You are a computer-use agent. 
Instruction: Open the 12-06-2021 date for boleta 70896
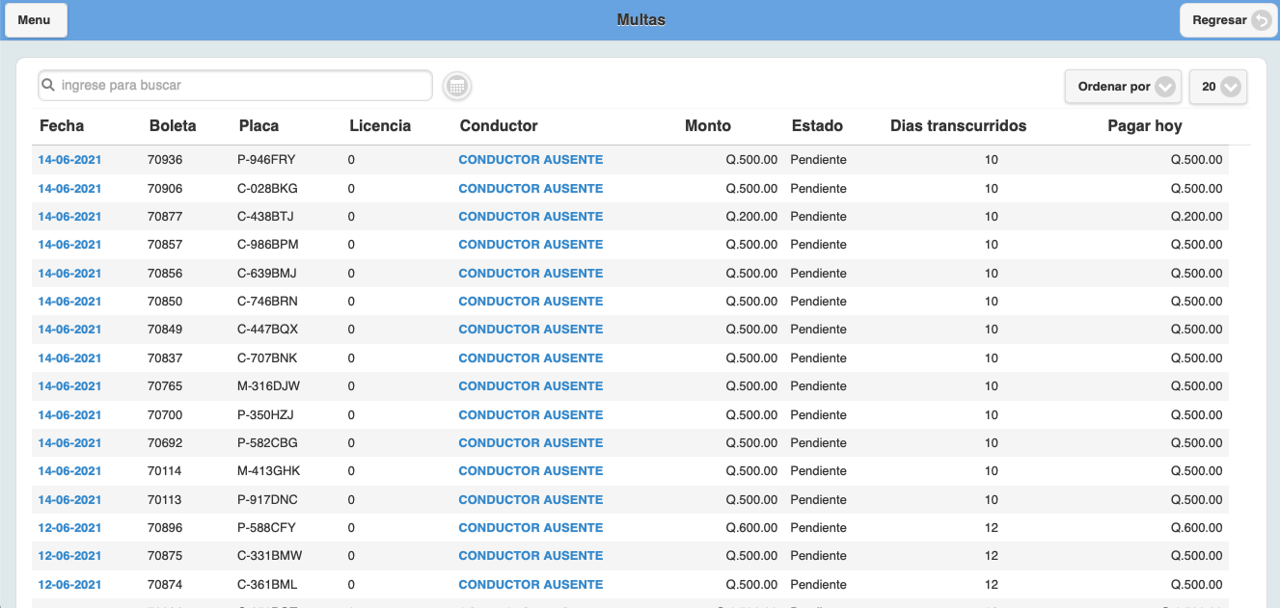[69, 528]
